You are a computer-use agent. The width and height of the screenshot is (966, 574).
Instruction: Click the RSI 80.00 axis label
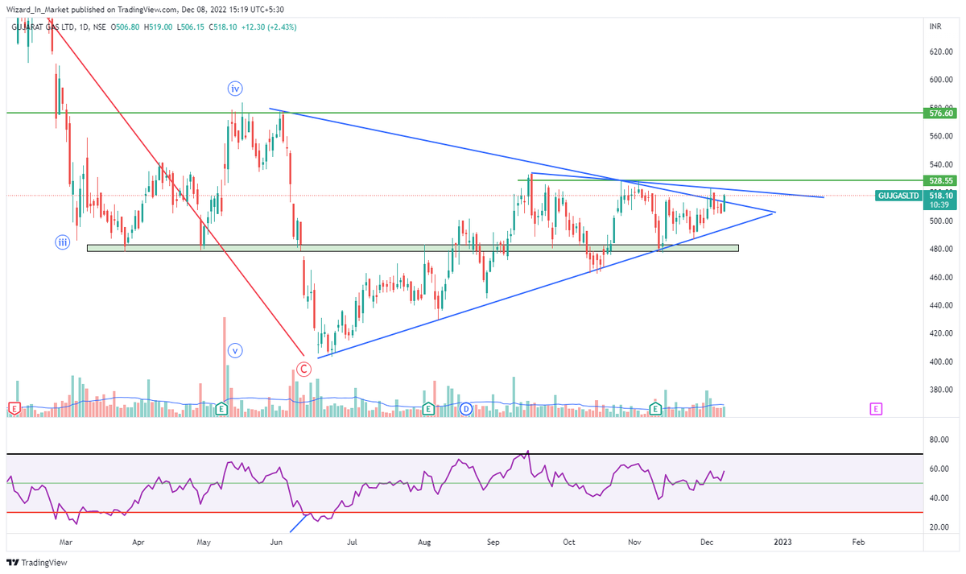point(939,440)
